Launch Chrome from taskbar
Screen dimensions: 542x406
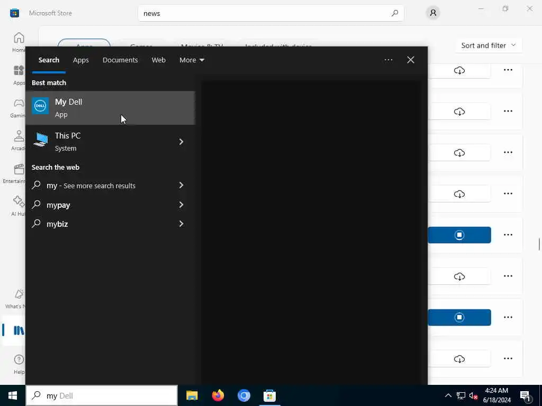click(x=243, y=395)
